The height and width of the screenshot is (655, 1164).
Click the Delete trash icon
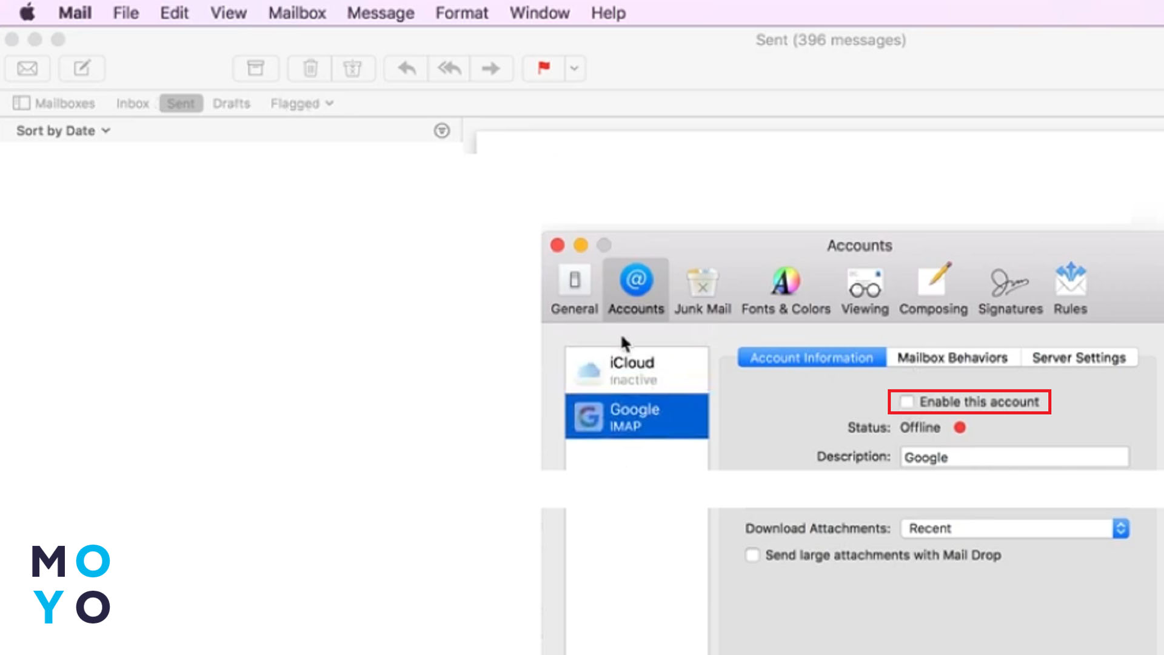pos(310,69)
